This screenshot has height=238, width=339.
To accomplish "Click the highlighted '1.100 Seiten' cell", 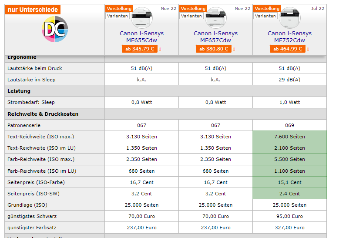I will pos(289,171).
